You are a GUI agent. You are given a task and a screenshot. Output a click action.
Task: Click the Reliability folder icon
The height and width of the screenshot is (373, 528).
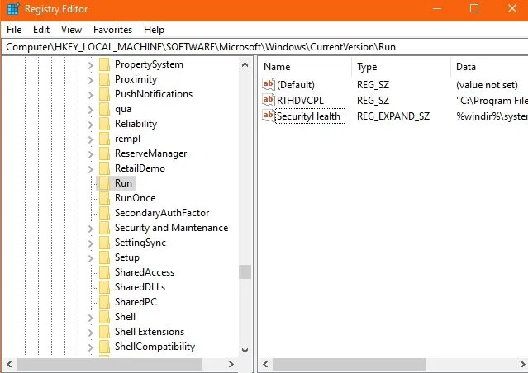point(104,124)
